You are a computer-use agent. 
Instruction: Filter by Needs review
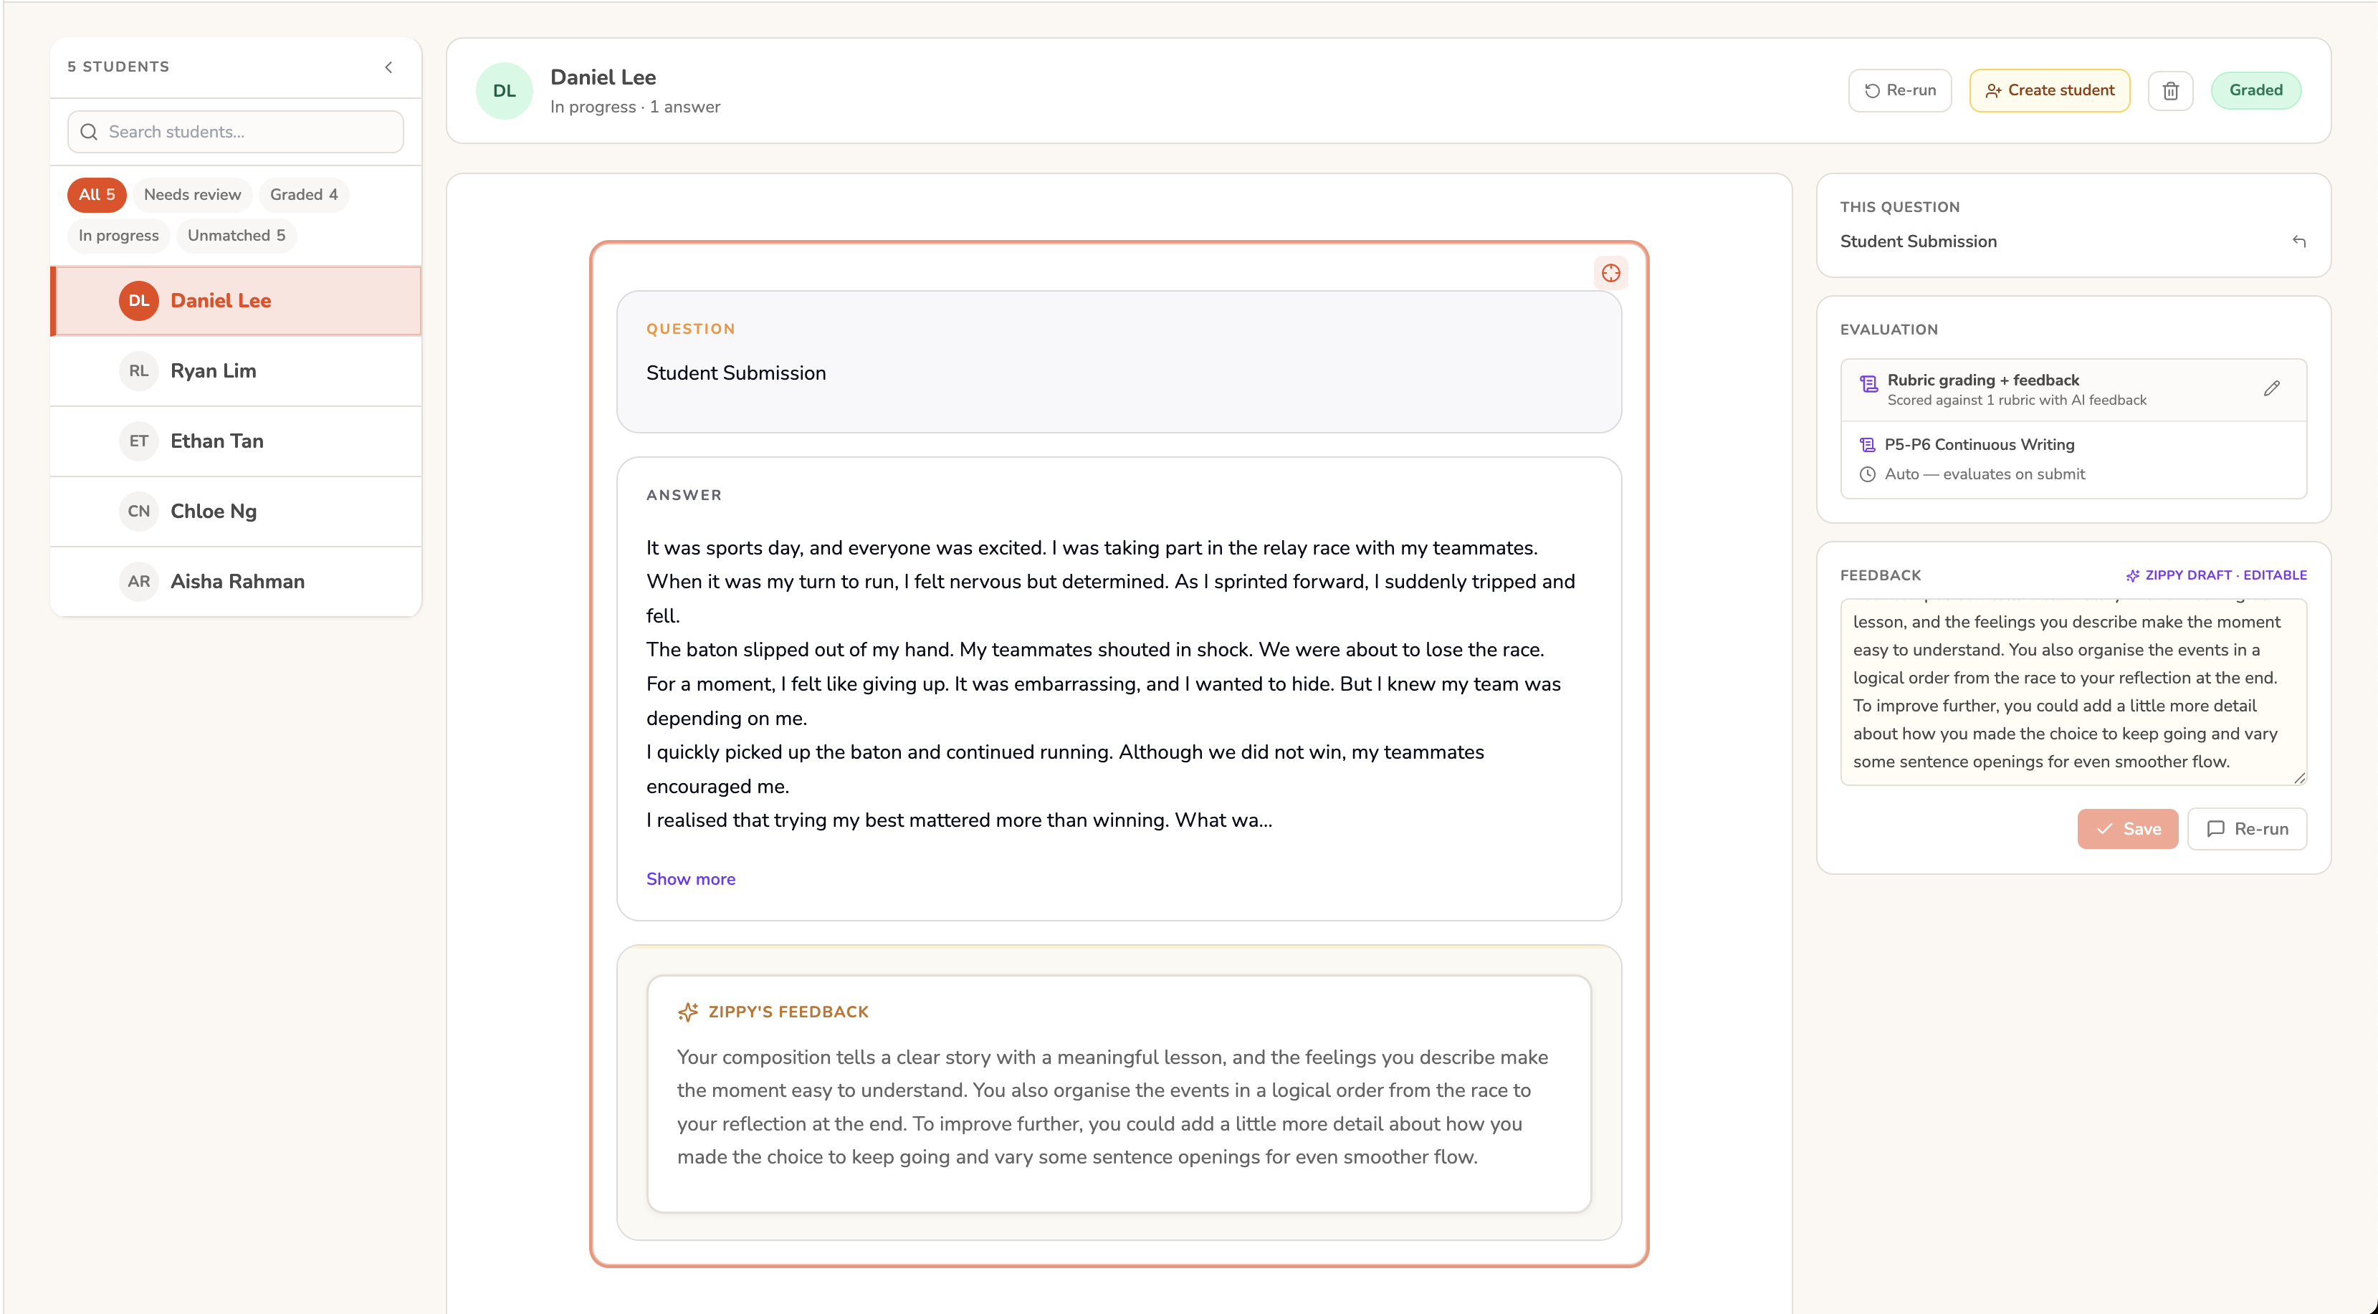(x=192, y=195)
